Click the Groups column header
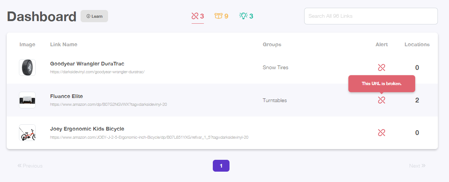This screenshot has height=182, width=449. click(x=272, y=44)
